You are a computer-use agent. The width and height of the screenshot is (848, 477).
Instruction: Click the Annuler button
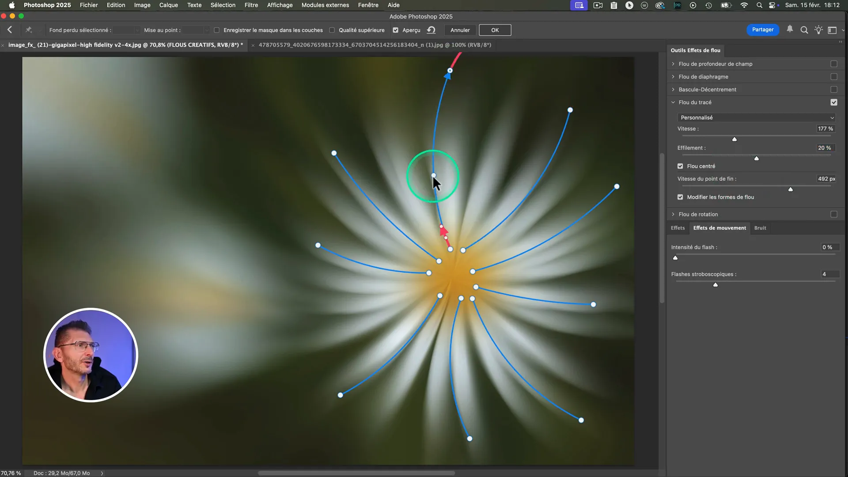click(460, 30)
